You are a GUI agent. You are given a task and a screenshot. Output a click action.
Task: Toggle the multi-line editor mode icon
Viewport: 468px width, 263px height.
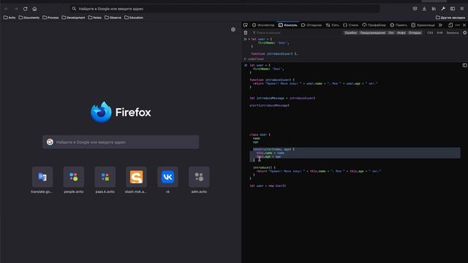(465, 65)
